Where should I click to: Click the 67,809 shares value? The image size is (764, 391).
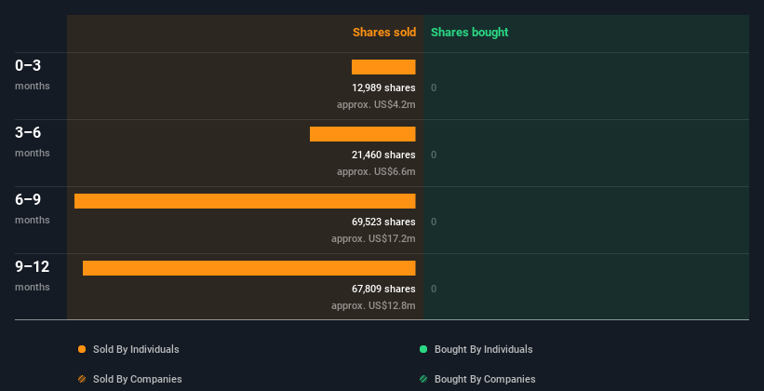[383, 289]
